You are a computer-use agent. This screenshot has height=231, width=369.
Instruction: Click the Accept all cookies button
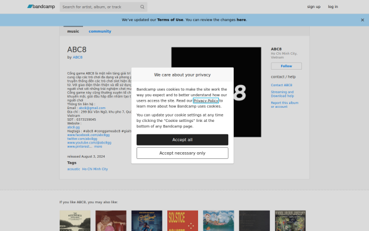pyautogui.click(x=182, y=140)
